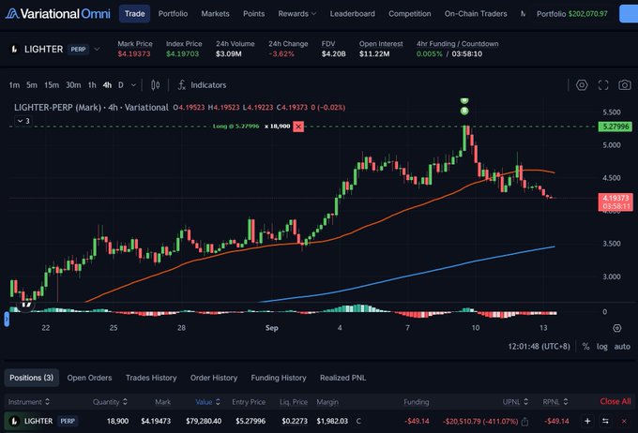Screen dimensions: 638x433
Task: Switch to Open Orders tab
Action: pyautogui.click(x=89, y=378)
